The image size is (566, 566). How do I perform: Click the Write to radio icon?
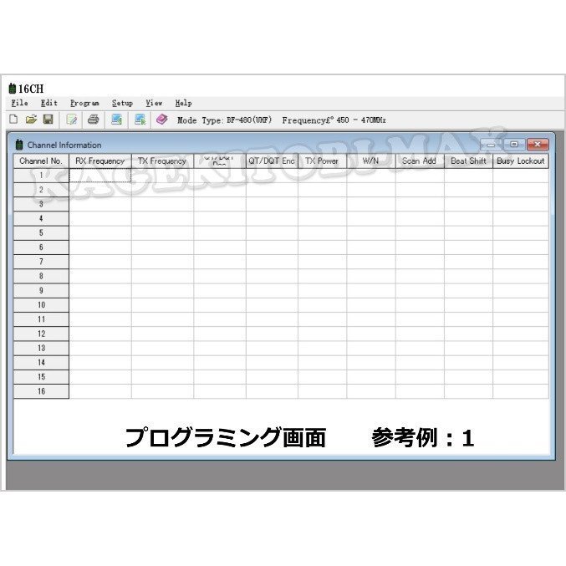point(140,119)
